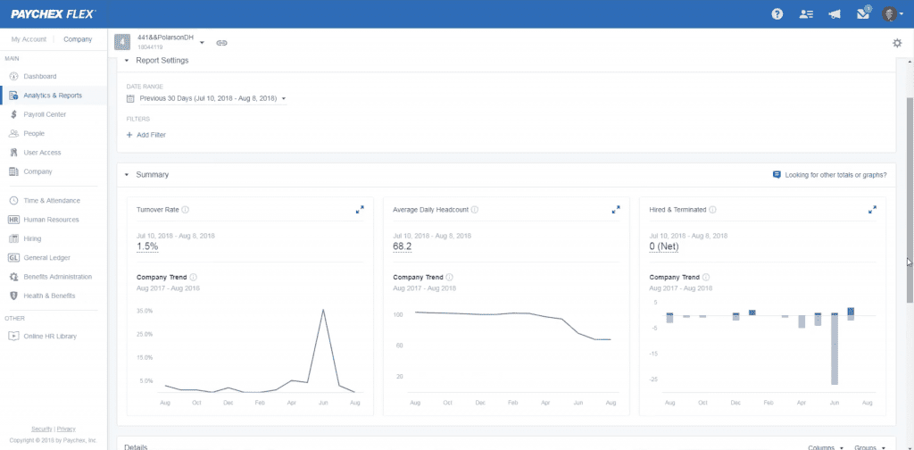Image resolution: width=914 pixels, height=450 pixels.
Task: Click the page vertical scrollbar thumb
Action: [910, 199]
